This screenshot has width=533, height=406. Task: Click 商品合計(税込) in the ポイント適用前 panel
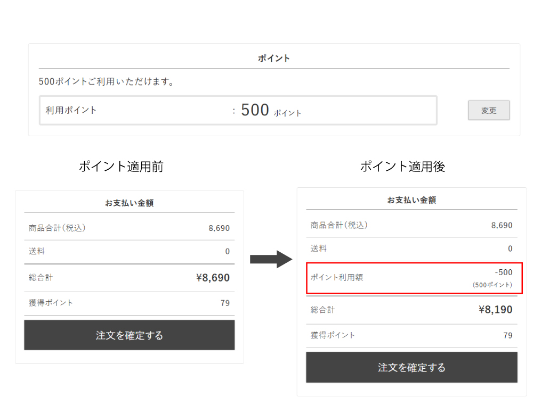tap(57, 228)
